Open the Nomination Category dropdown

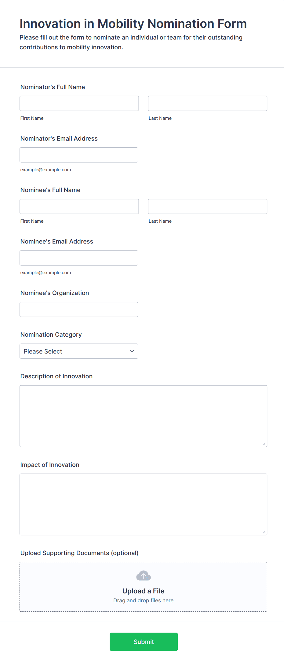79,351
